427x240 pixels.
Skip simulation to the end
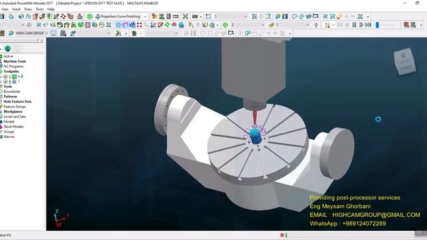click(368, 25)
